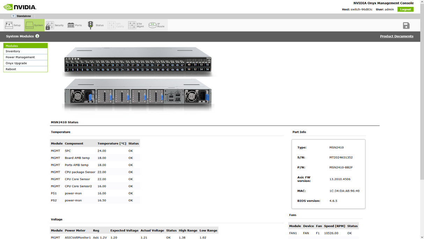Click the serial number MT2024K01352
This screenshot has width=424, height=239.
[341, 157]
